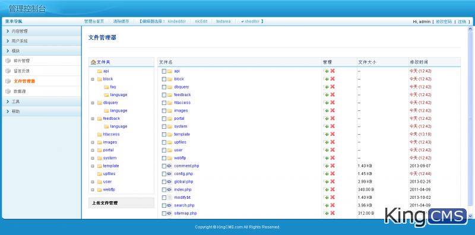
Task: Open the 内容管理 sidebar section
Action: (42, 31)
